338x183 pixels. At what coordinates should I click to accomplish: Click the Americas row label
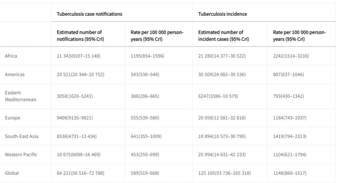15,74
